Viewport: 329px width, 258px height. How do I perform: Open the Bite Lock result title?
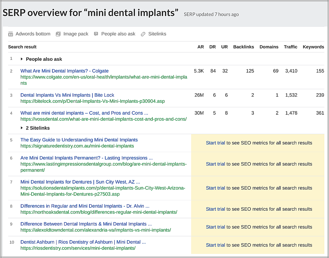(x=67, y=95)
